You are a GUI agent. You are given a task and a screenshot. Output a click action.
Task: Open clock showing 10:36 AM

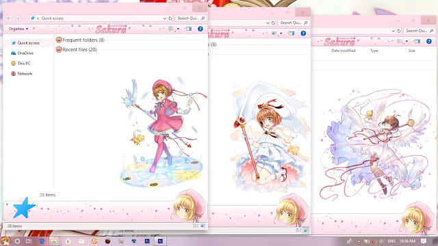pyautogui.click(x=407, y=241)
